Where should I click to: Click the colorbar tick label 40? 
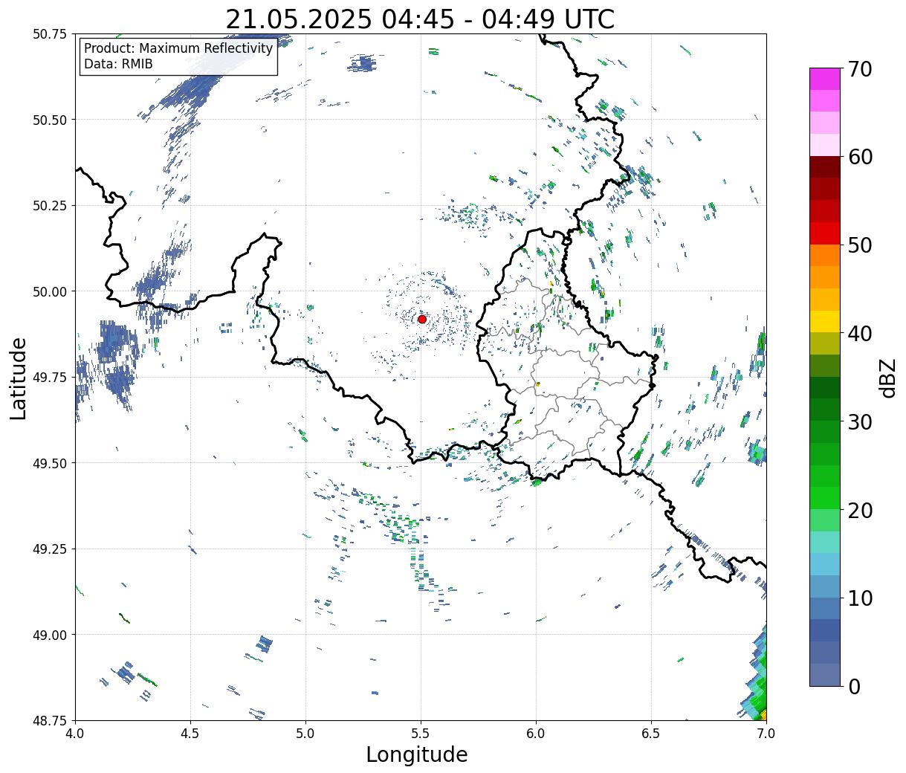860,333
